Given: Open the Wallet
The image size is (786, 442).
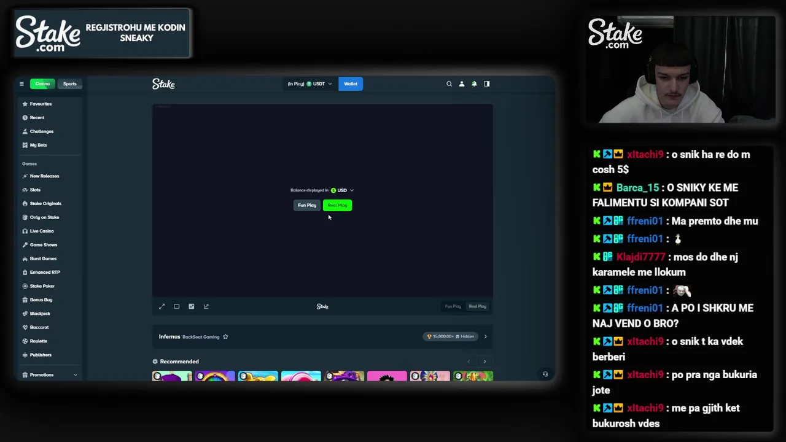Looking at the screenshot, I should pos(351,84).
